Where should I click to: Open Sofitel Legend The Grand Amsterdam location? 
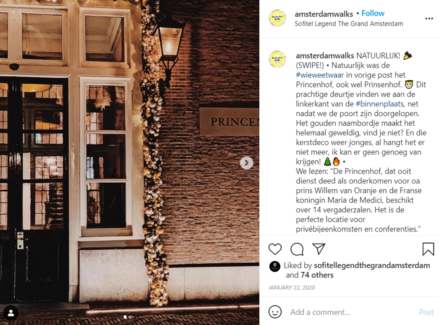coord(349,24)
